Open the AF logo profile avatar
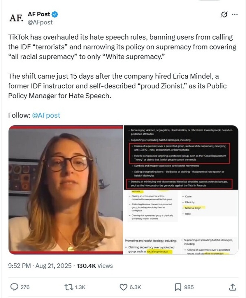This screenshot has height=298, width=246. coord(16,18)
